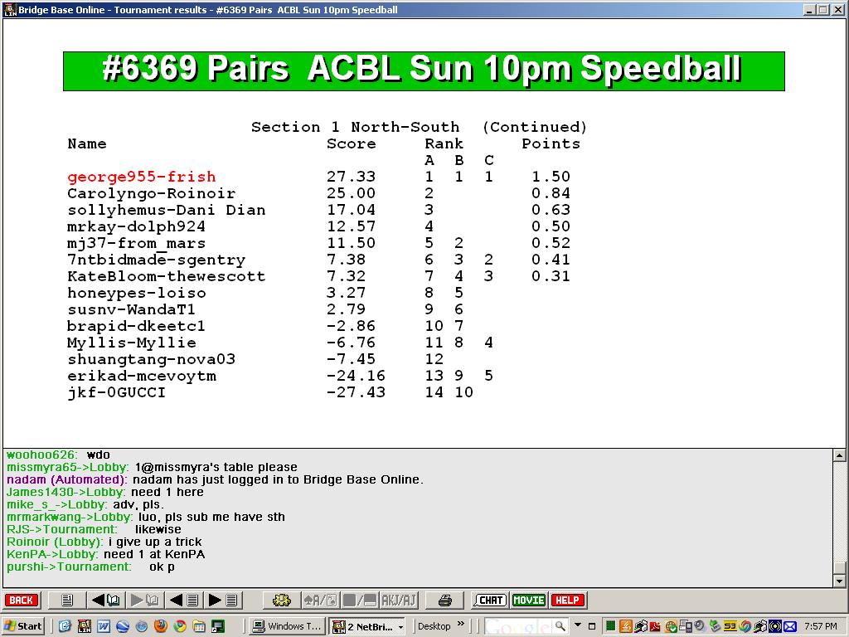
Task: Click James1430->Lobby chat sender
Action: tap(66, 493)
